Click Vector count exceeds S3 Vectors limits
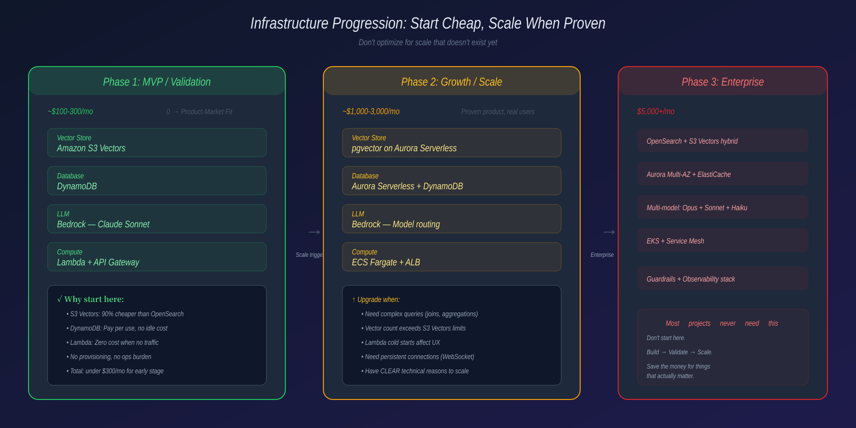 (x=414, y=328)
